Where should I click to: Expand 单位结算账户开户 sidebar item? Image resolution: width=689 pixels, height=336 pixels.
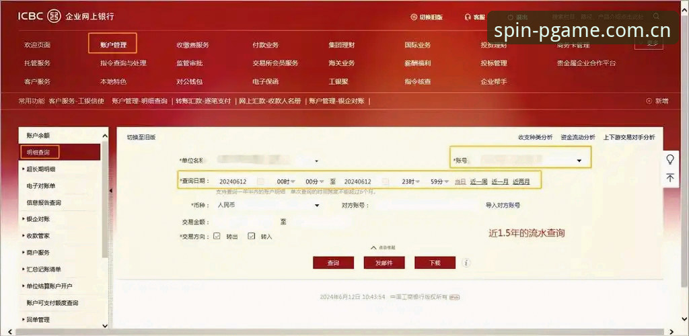coord(48,286)
